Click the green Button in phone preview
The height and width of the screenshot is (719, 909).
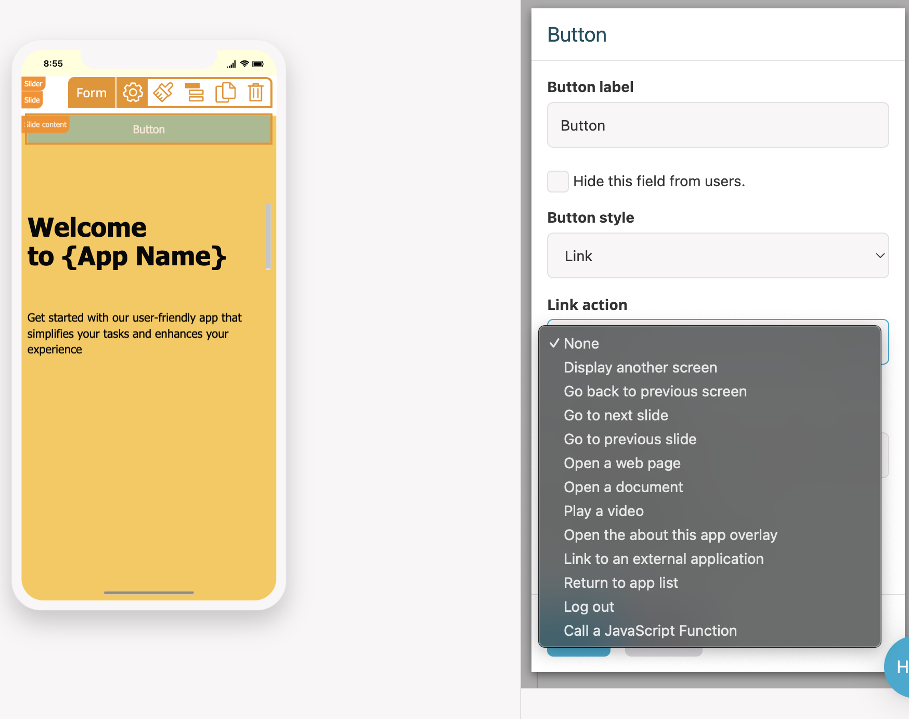click(149, 129)
